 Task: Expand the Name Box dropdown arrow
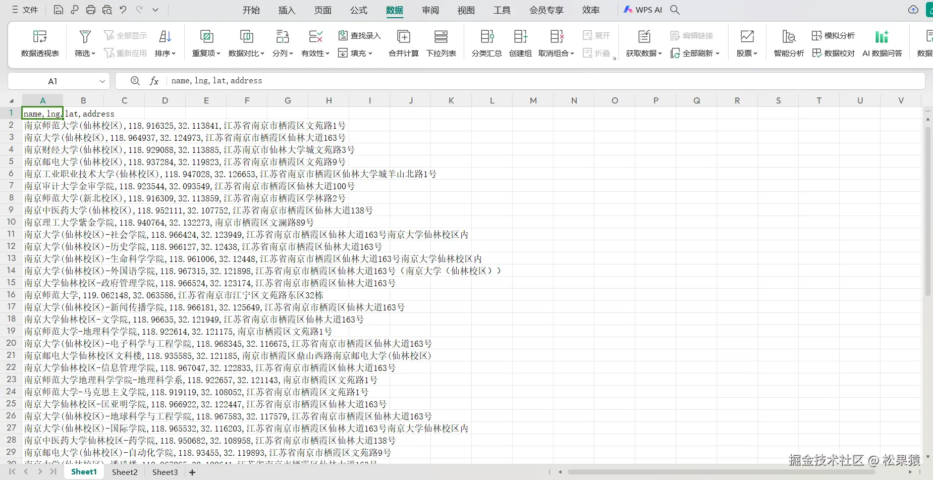click(x=102, y=81)
